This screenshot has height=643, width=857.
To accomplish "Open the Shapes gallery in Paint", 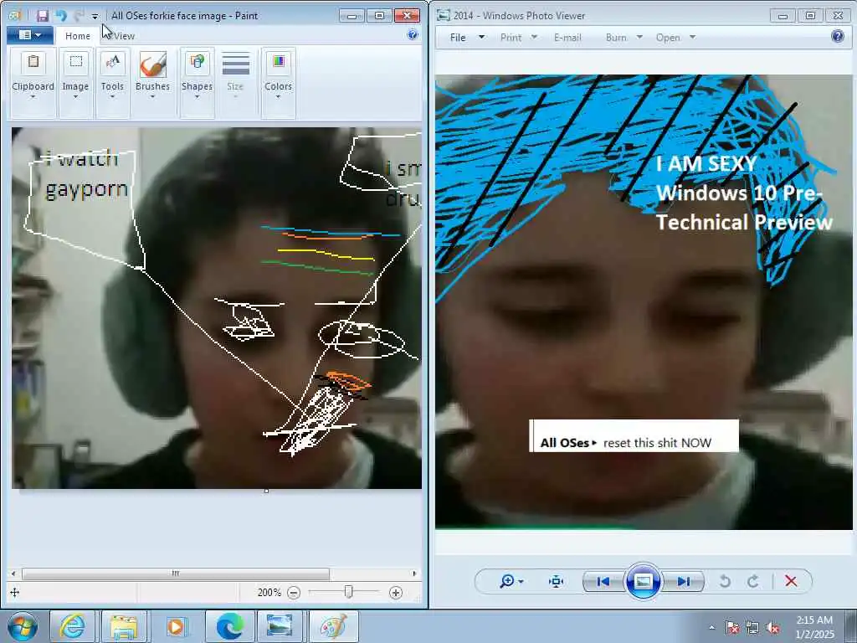I will tap(197, 82).
